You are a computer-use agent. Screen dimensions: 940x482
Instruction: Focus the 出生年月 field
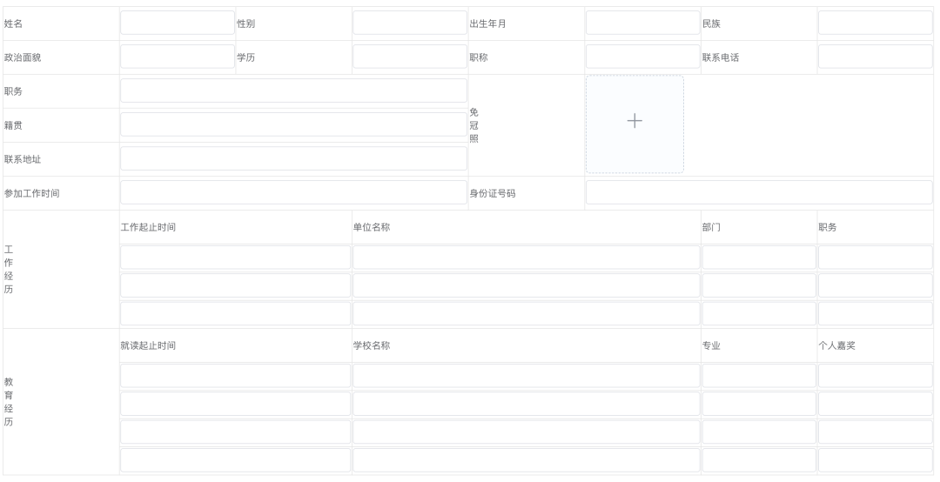[642, 23]
